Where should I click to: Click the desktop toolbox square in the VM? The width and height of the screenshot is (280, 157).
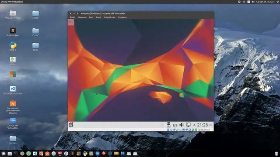pos(71,22)
